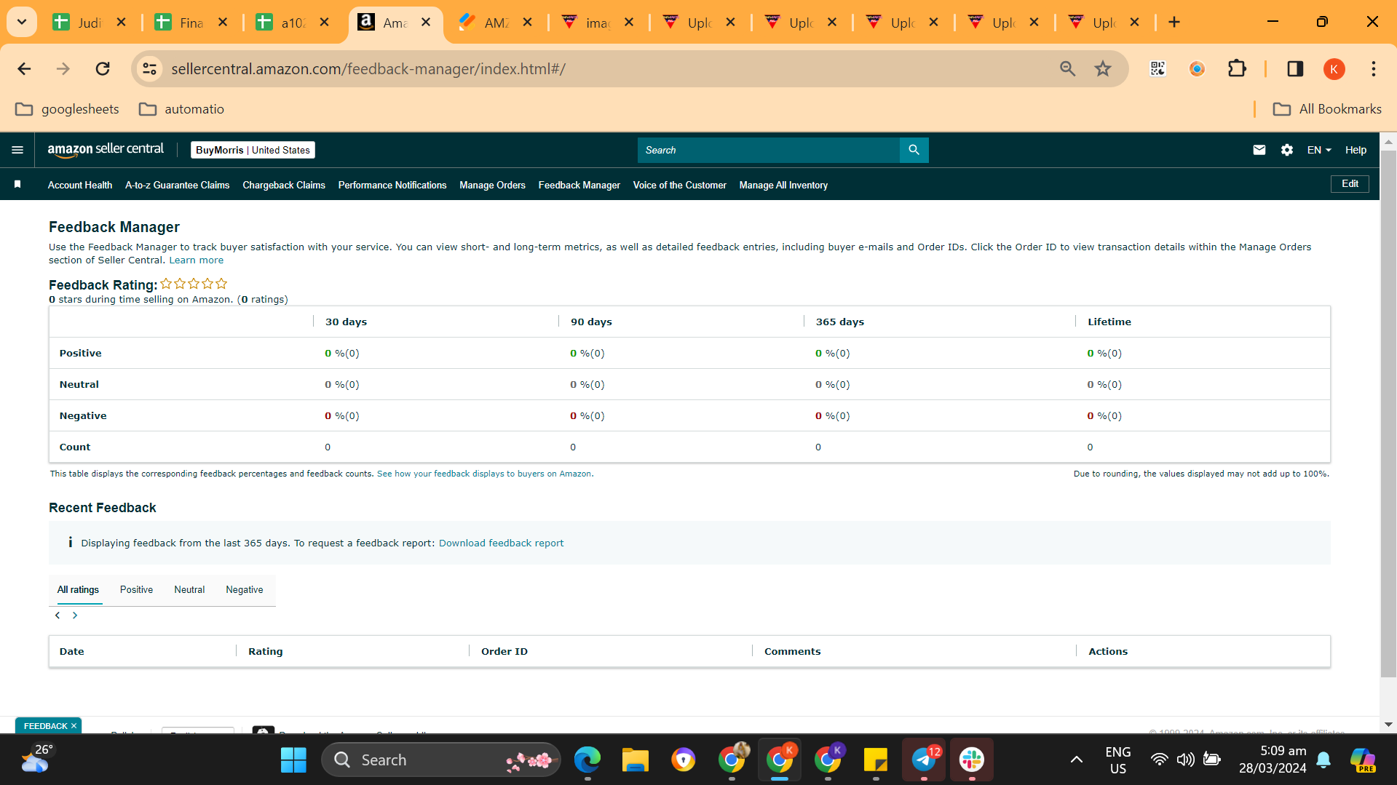Click the Amazon Seller Central logo

click(x=106, y=150)
